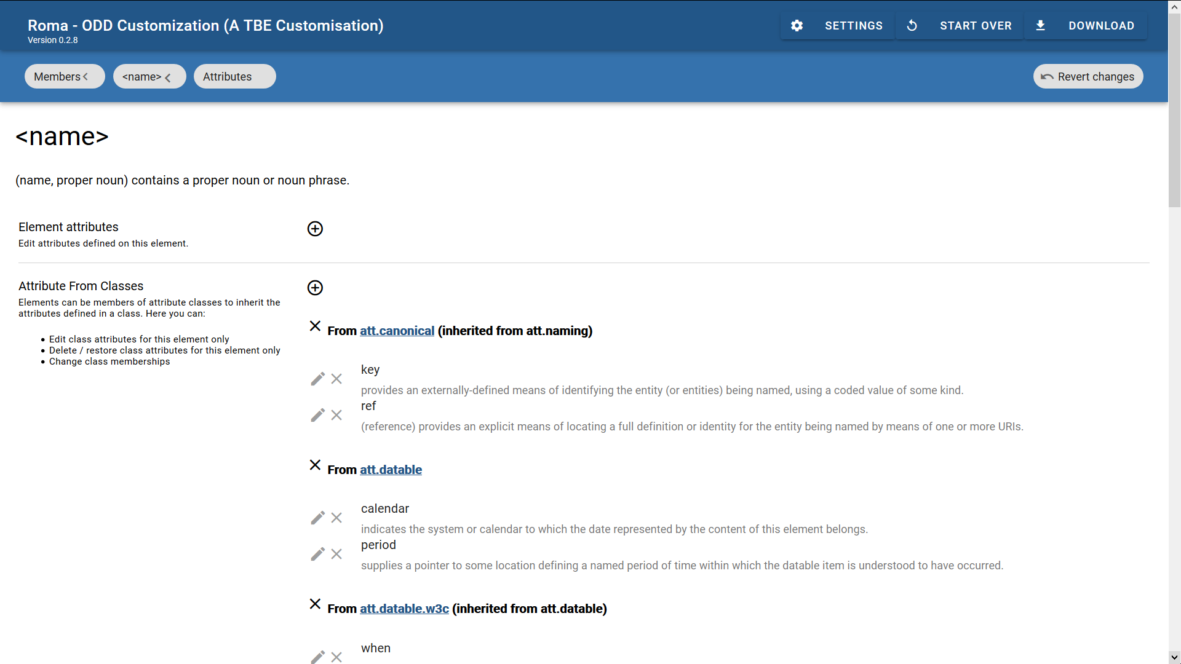This screenshot has height=664, width=1181.
Task: Delete the calendar attribute
Action: click(x=336, y=518)
